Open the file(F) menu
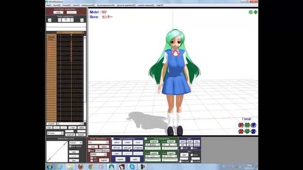 click(x=49, y=5)
